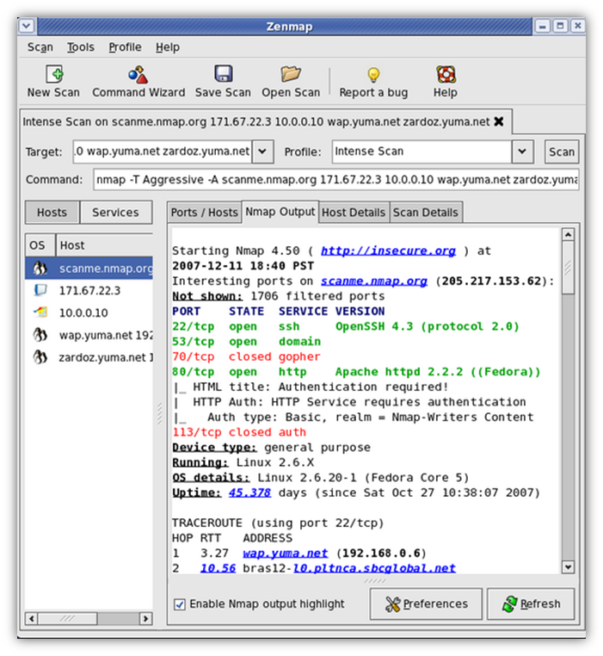Screen dimensions: 603x656
Task: Click in the Command input field
Action: (x=336, y=180)
